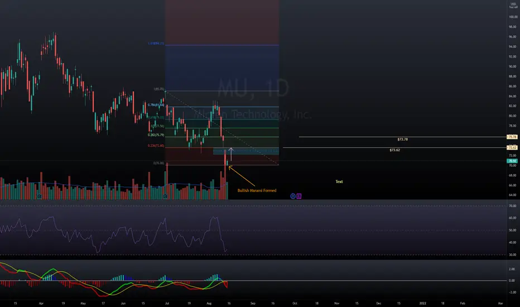
Task: Click the 73.62 price tag on the axis
Action: point(512,148)
